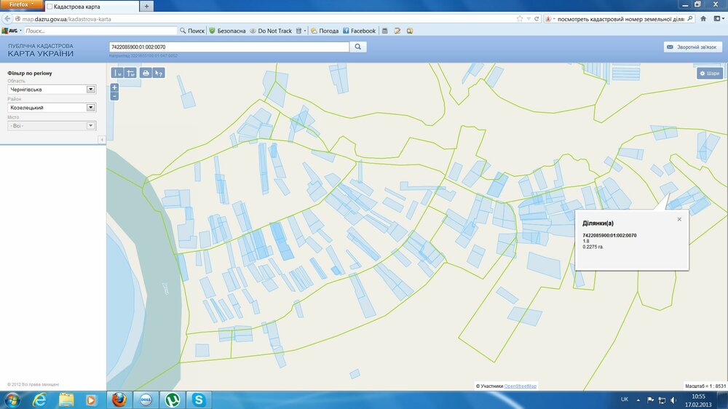Click the Зворотній зв'язок feedback button
The height and width of the screenshot is (409, 728).
pos(692,47)
